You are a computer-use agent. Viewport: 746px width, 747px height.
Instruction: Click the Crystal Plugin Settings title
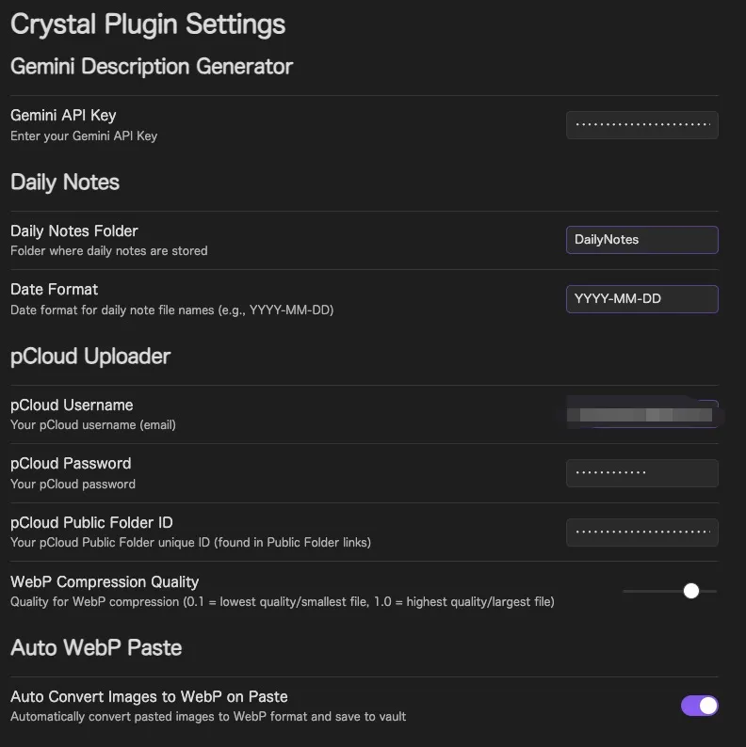[148, 24]
